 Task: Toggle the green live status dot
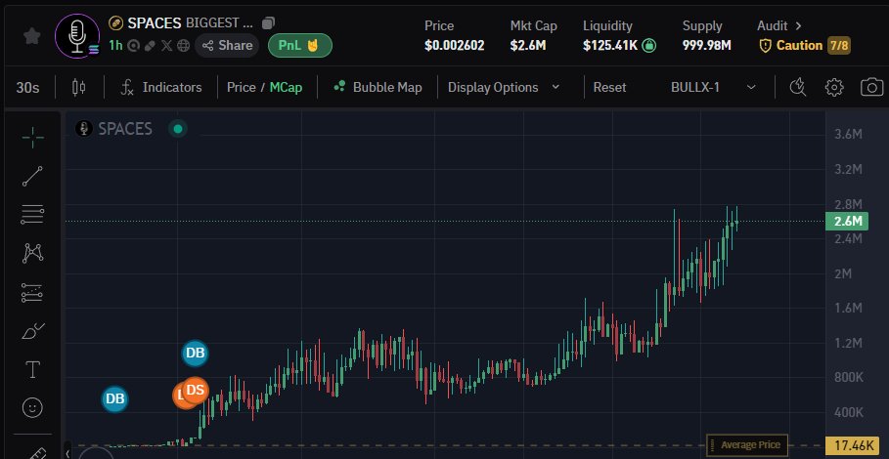(x=178, y=129)
